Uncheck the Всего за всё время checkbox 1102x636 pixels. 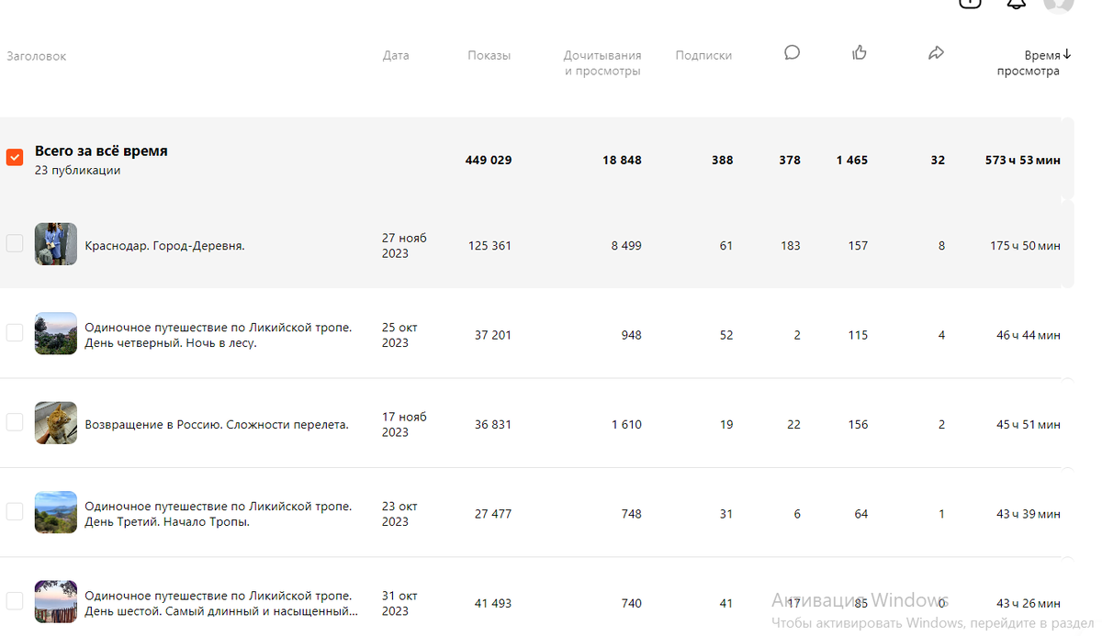(15, 158)
